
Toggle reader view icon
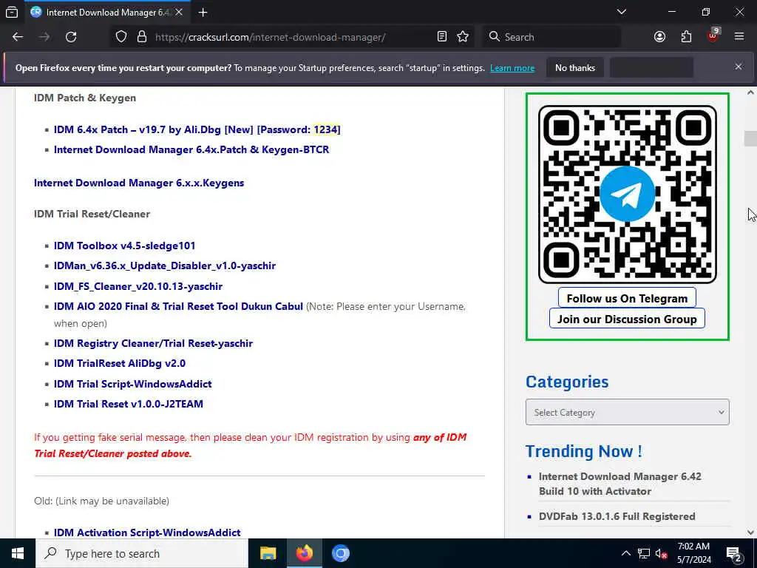(442, 37)
